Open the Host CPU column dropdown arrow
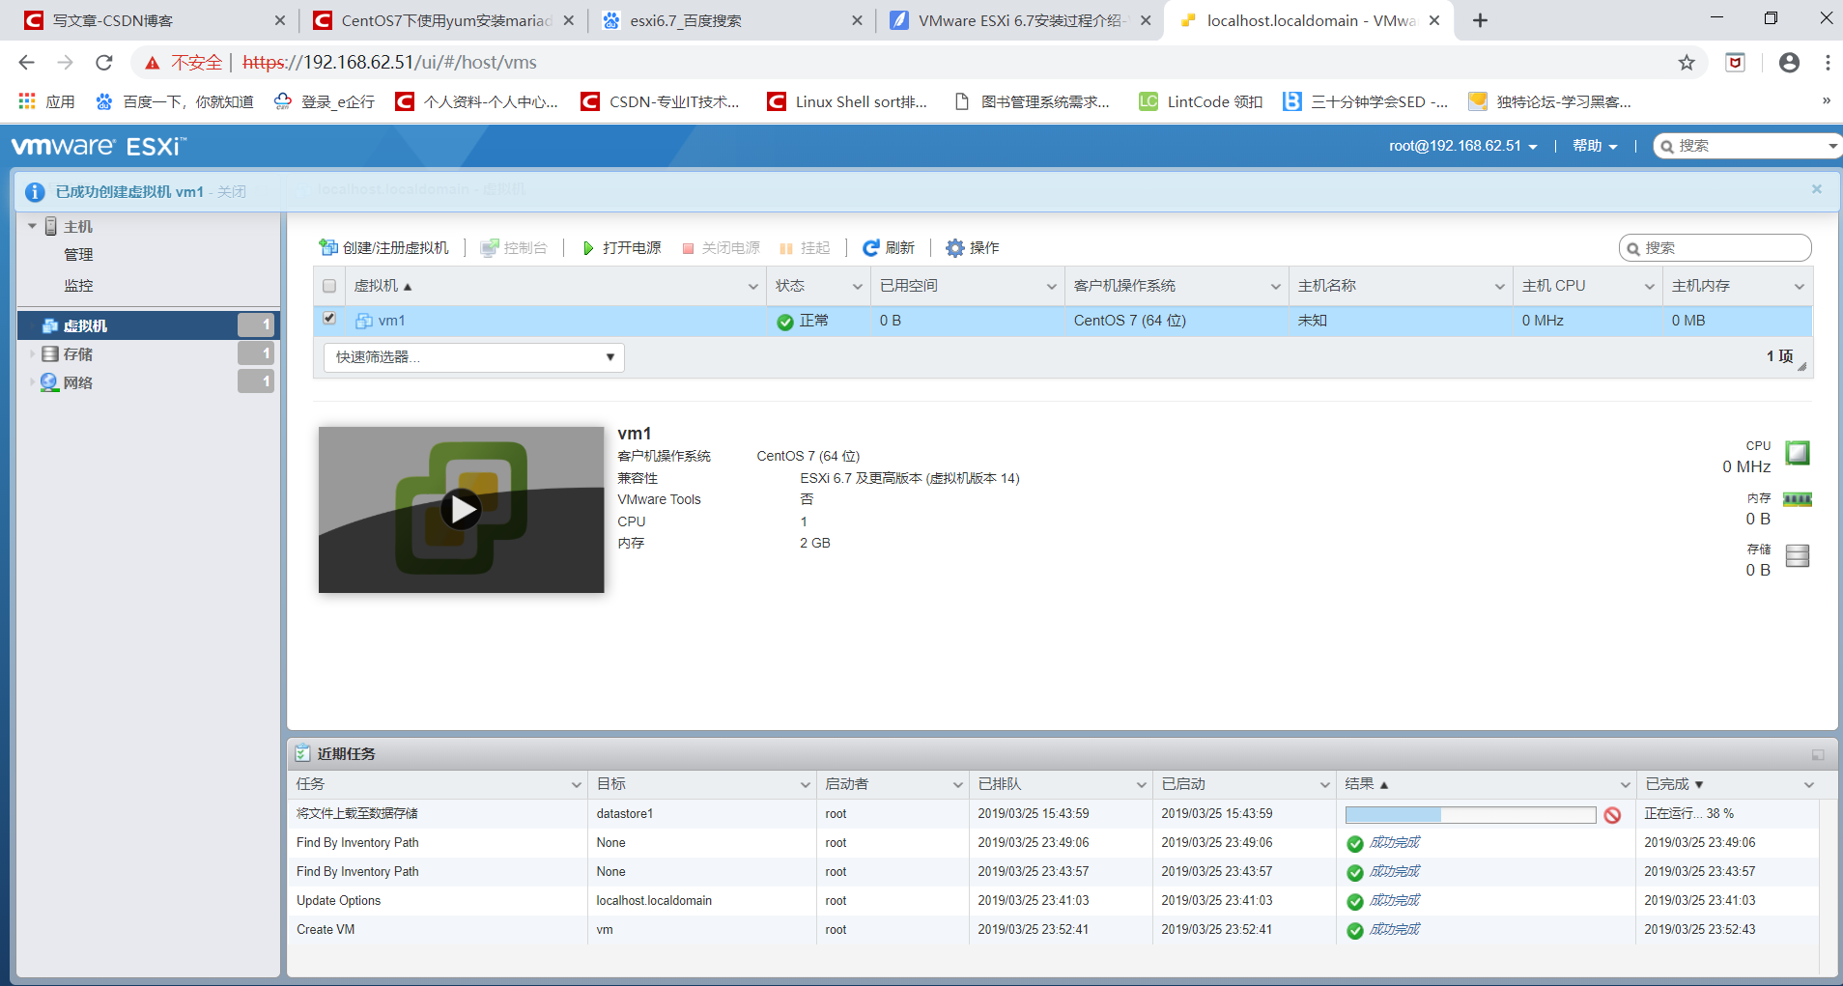1843x986 pixels. point(1650,287)
